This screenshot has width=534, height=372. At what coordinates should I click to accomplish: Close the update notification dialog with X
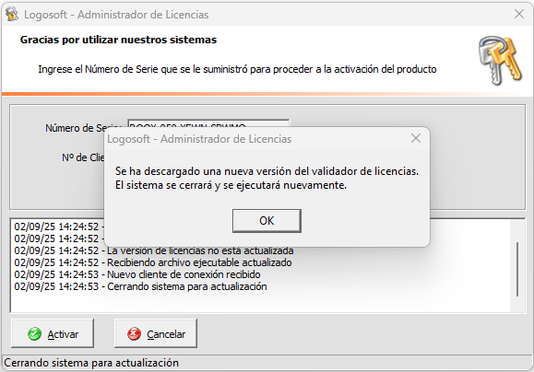point(416,138)
